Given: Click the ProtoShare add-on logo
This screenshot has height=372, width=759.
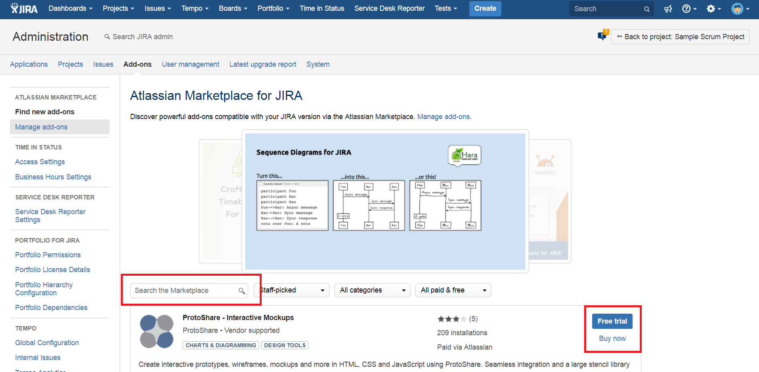Looking at the screenshot, I should pos(156,331).
